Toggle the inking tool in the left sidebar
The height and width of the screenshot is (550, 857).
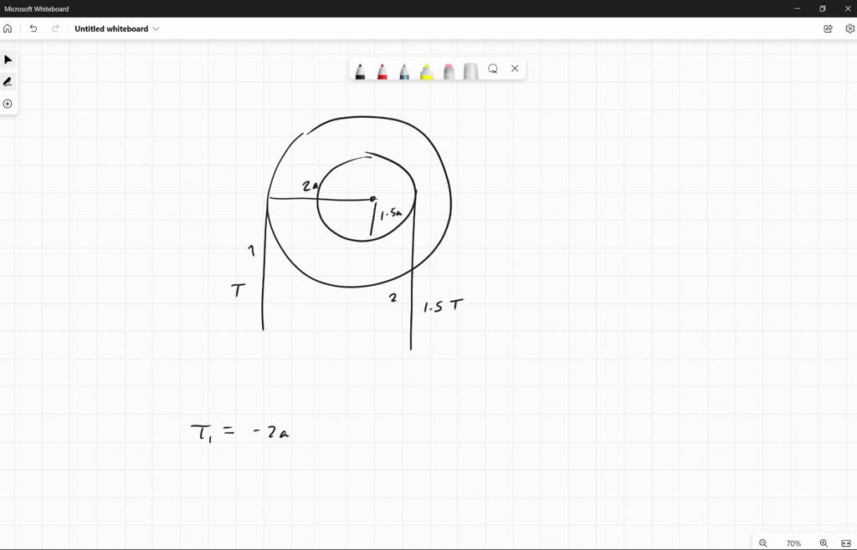[8, 81]
